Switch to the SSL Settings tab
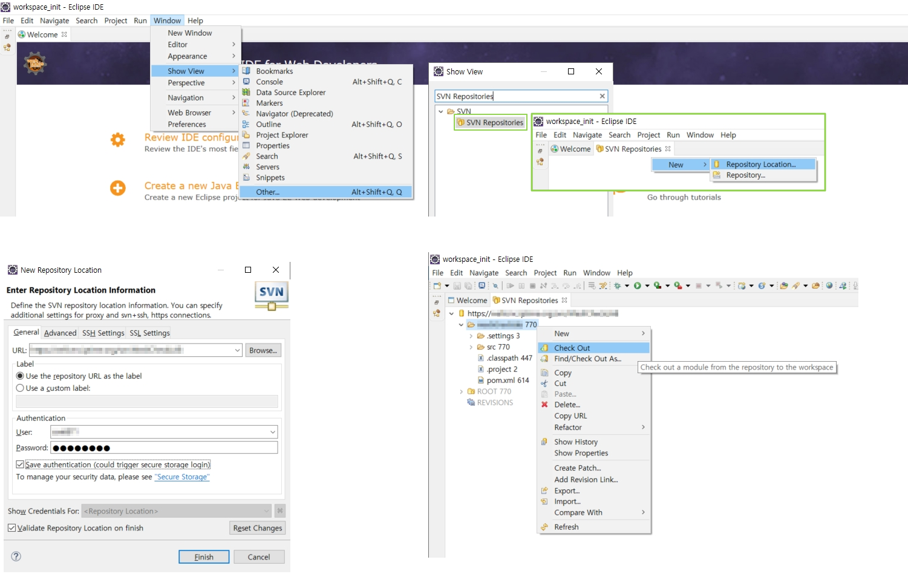The height and width of the screenshot is (577, 908). pyautogui.click(x=149, y=333)
